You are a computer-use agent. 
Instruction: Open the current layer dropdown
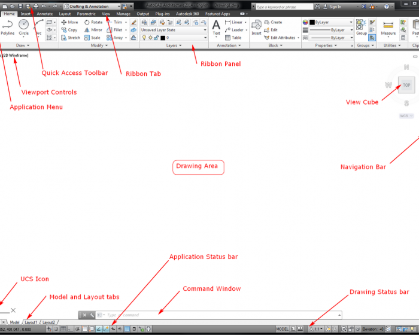[174, 38]
